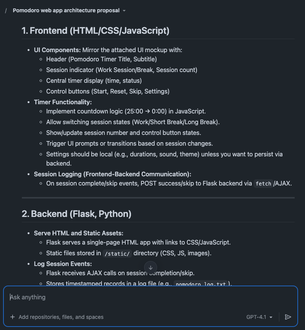The image size is (305, 330).
Task: Click the "Pomodoro web app architecture proposal" title
Action: click(66, 10)
